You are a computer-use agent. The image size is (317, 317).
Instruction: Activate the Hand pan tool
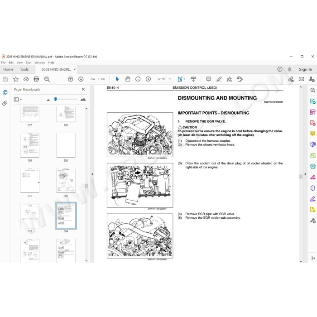[128, 79]
